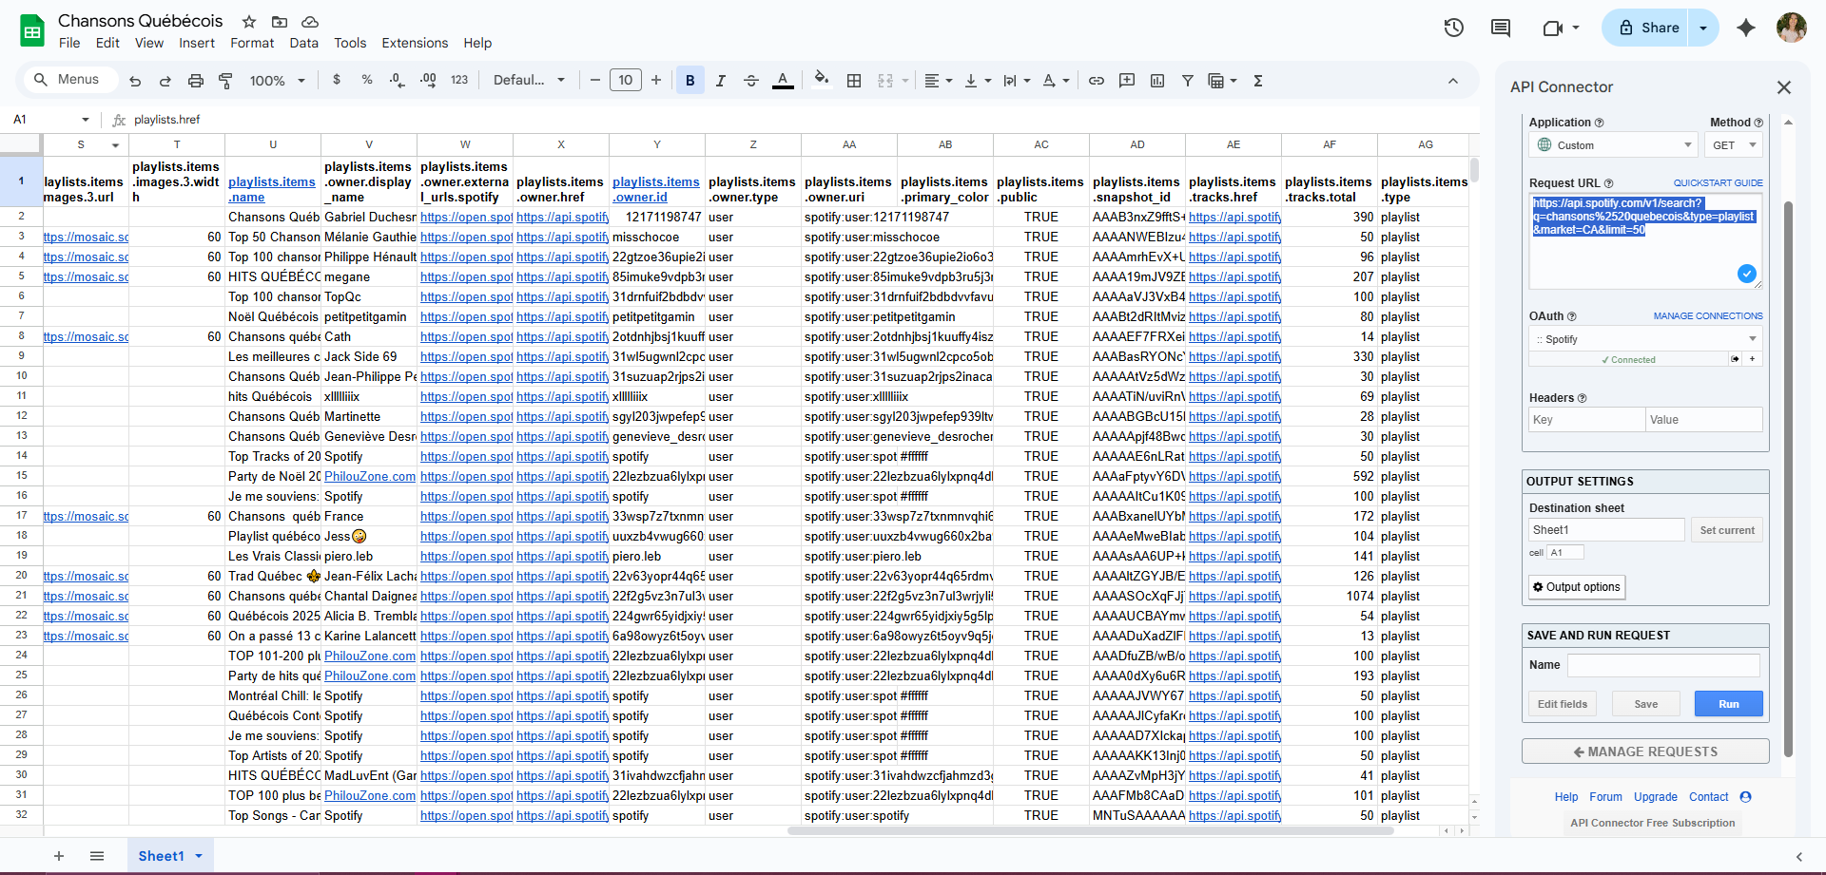Open Method GET dropdown
This screenshot has width=1826, height=875.
(1734, 145)
